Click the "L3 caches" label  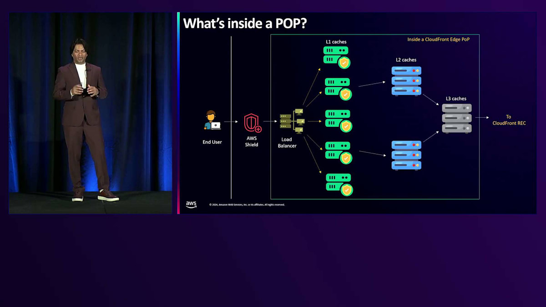coord(456,99)
